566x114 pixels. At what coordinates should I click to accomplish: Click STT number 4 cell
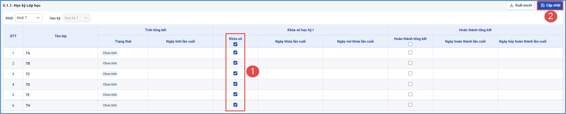13,85
